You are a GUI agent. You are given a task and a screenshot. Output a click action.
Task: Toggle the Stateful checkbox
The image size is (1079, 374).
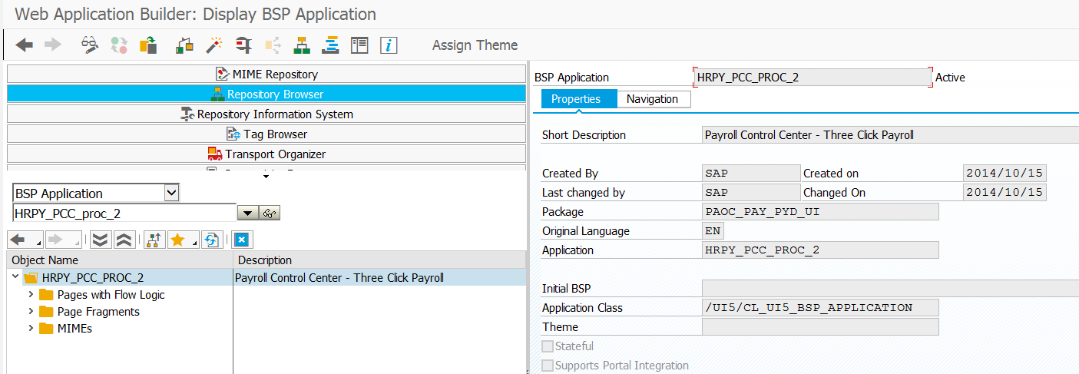coord(548,346)
